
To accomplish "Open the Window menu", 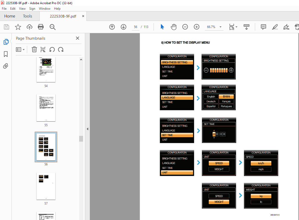I will 45,9.
